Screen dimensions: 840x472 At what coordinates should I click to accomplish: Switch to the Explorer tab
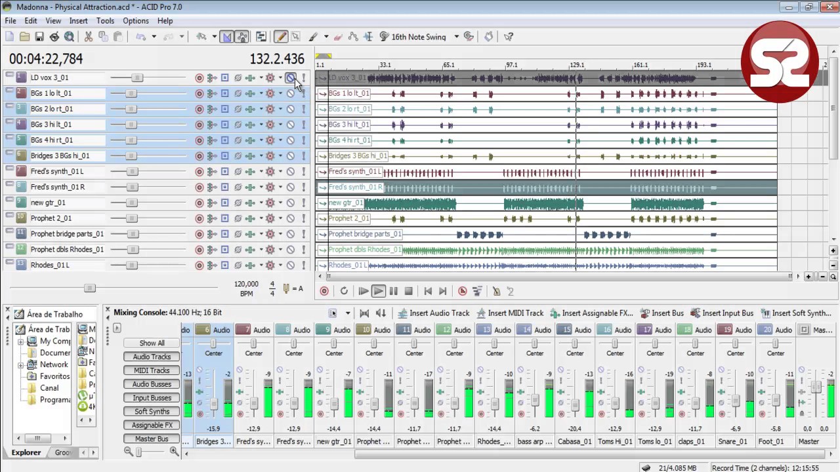tap(26, 452)
